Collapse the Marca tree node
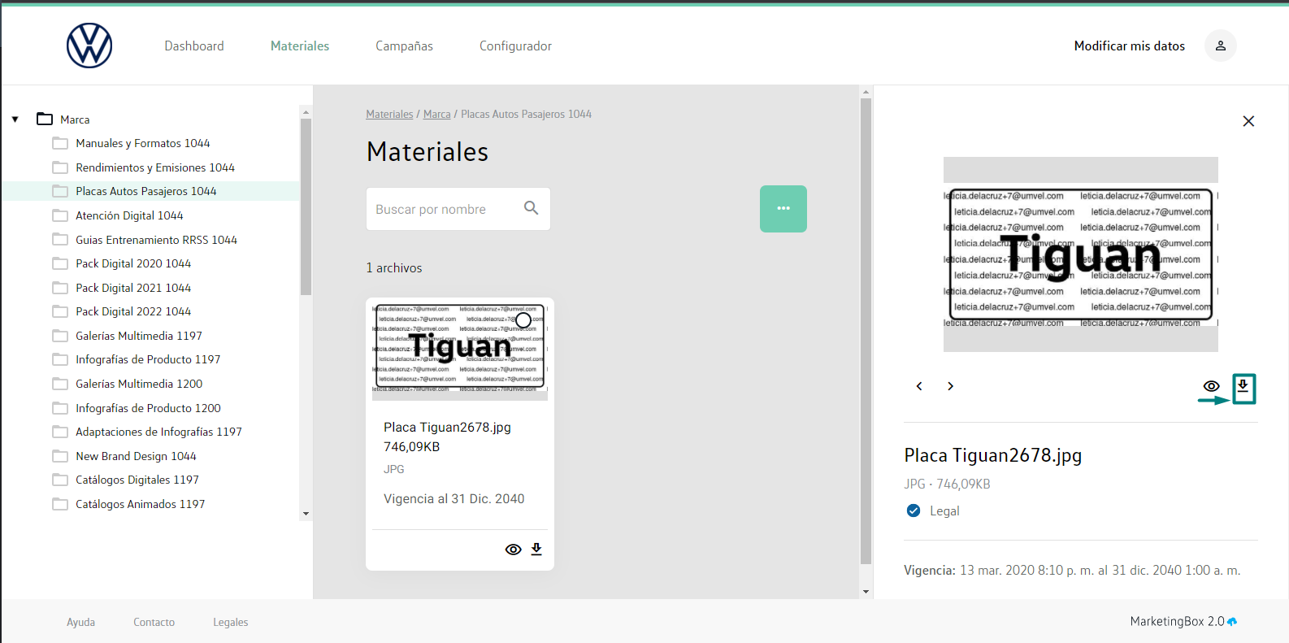Screen dimensions: 1289x643 [15, 119]
